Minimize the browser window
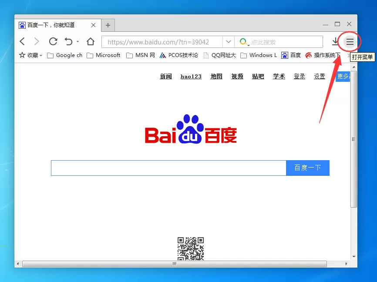The width and height of the screenshot is (377, 282). [x=326, y=24]
